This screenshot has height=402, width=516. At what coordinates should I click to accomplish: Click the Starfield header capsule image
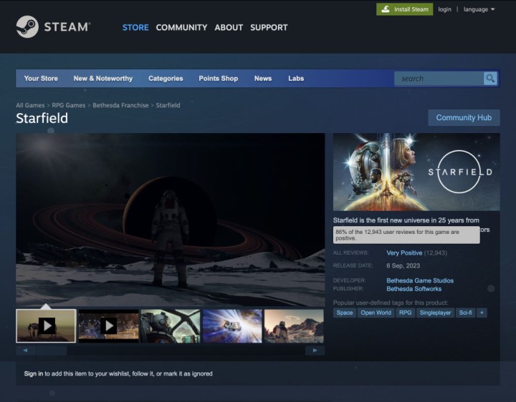pyautogui.click(x=416, y=172)
